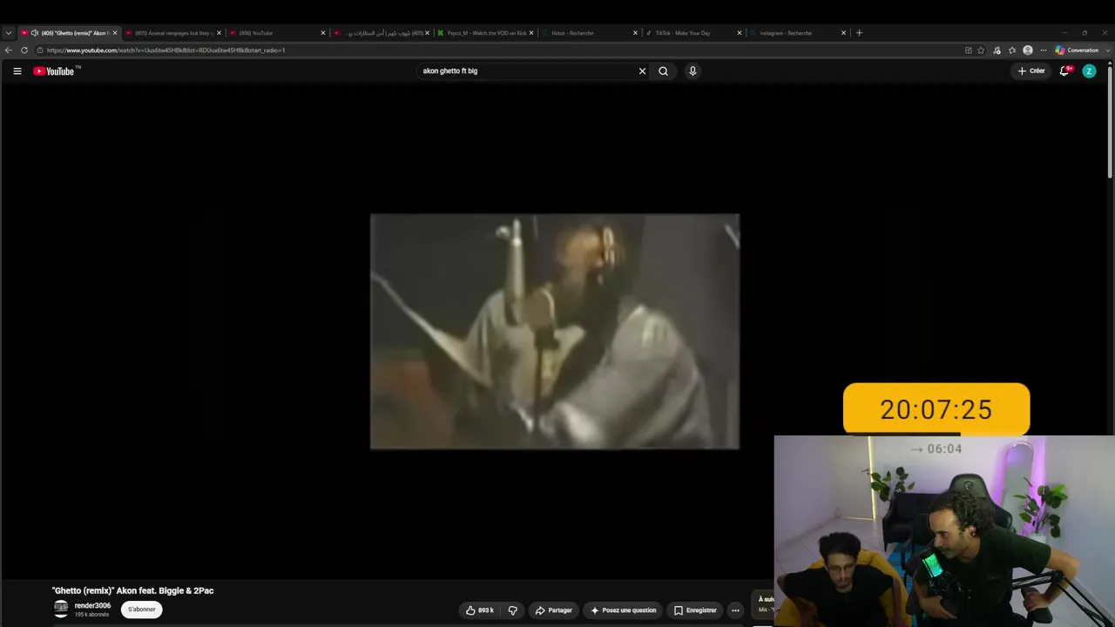Mute the Ghetto remix tab audio icon
Image resolution: width=1115 pixels, height=627 pixels.
click(35, 33)
